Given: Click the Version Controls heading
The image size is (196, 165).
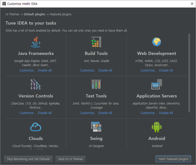Looking at the screenshot, I should coord(36,96).
